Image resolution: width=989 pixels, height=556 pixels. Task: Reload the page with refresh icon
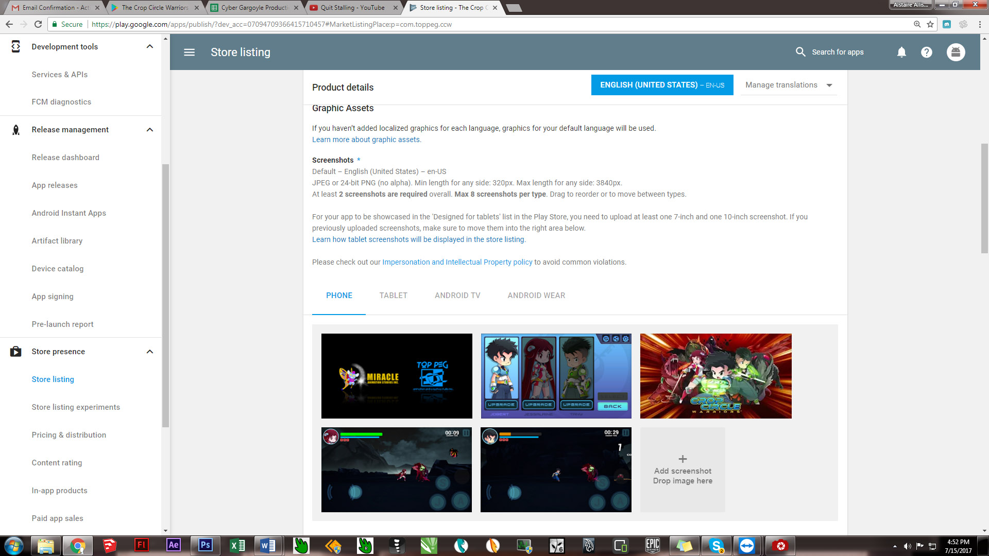click(x=38, y=24)
